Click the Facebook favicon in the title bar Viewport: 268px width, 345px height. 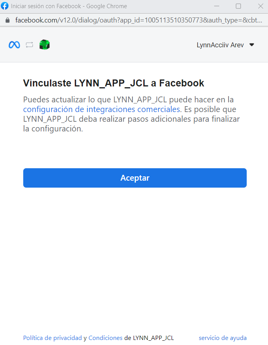(x=5, y=6)
